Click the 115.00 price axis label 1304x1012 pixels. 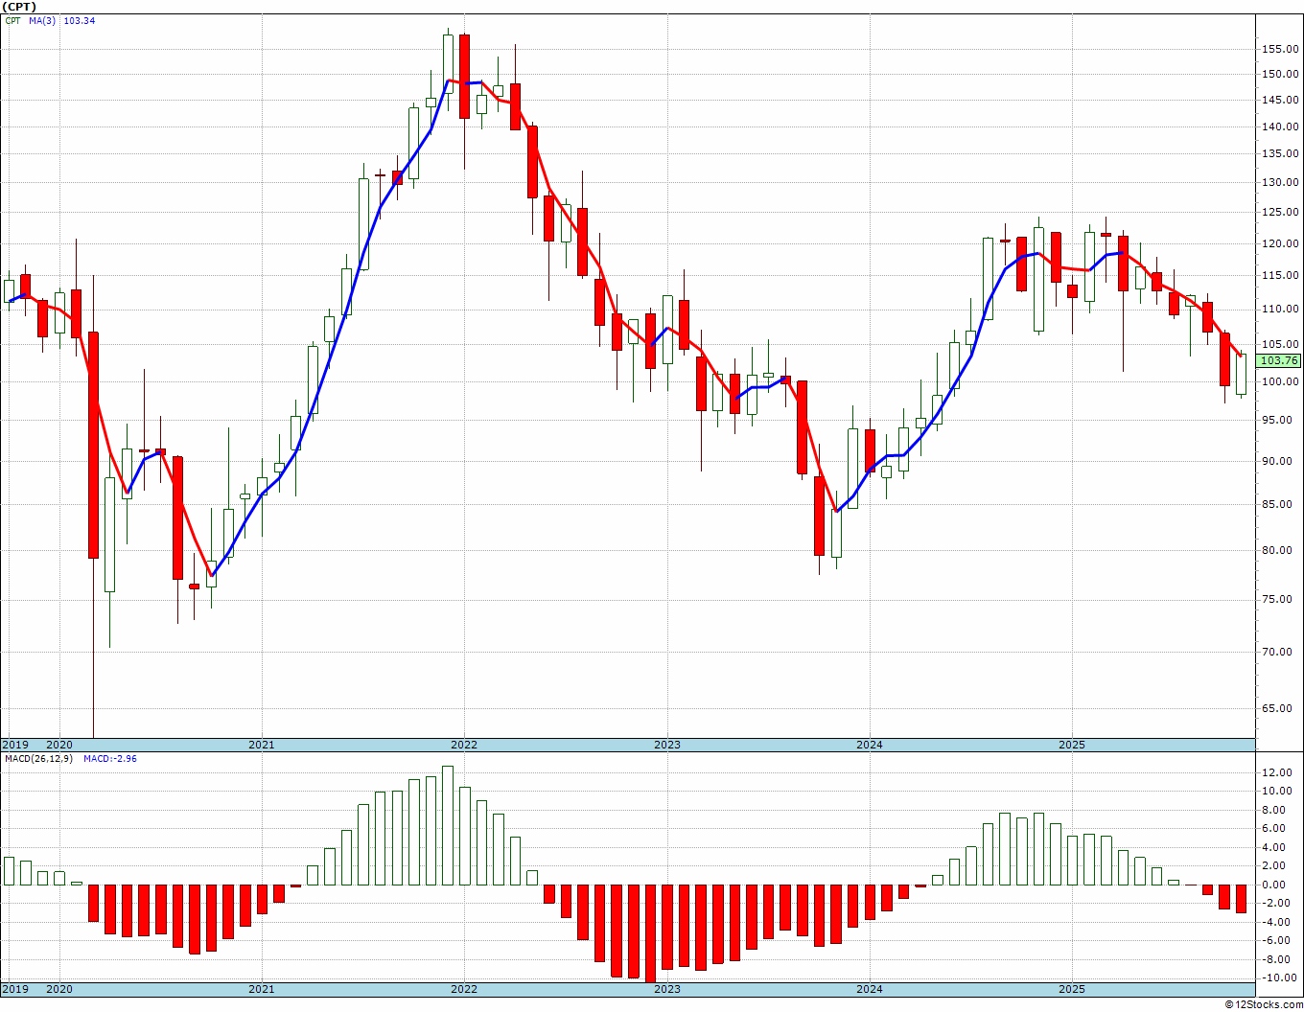(1281, 276)
